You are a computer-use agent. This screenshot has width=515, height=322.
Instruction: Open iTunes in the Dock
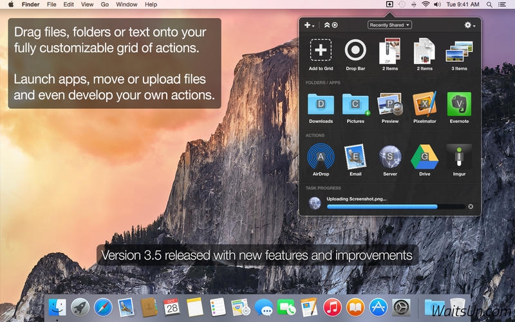332,308
